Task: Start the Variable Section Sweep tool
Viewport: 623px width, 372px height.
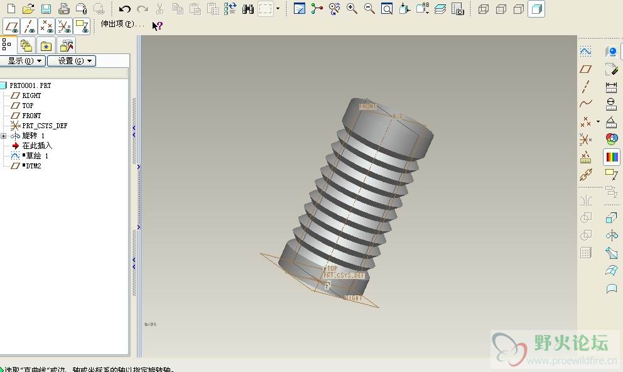Action: click(612, 253)
